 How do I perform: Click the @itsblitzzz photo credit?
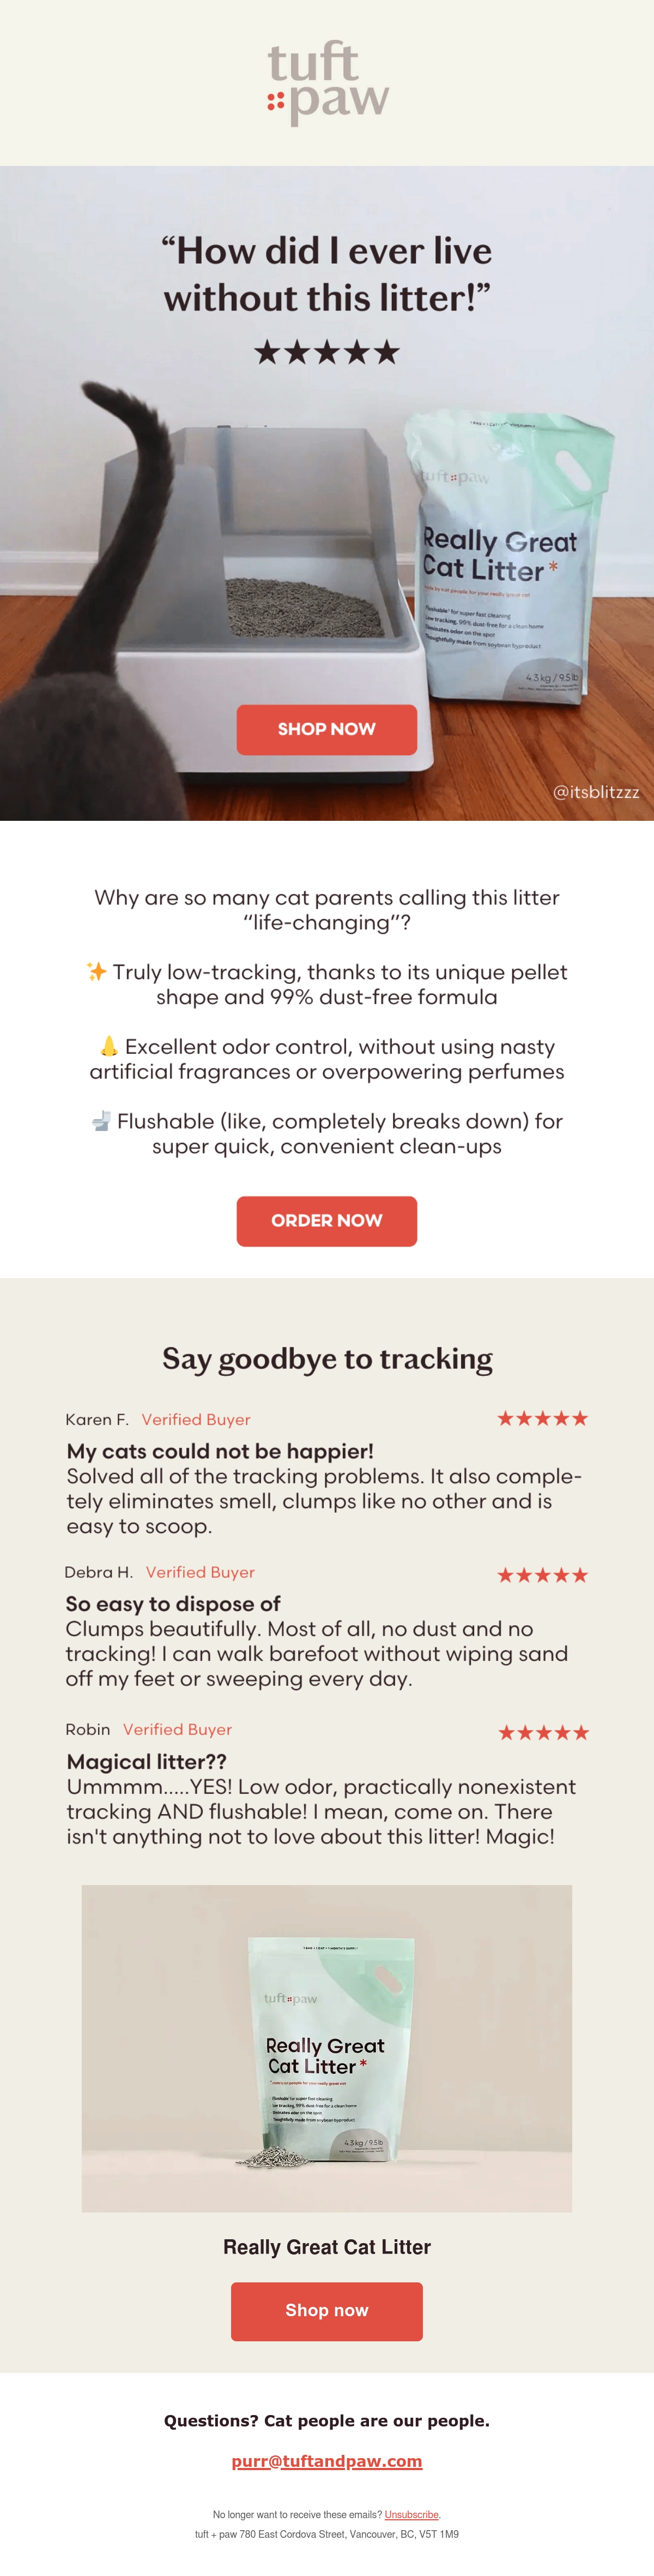(x=596, y=792)
